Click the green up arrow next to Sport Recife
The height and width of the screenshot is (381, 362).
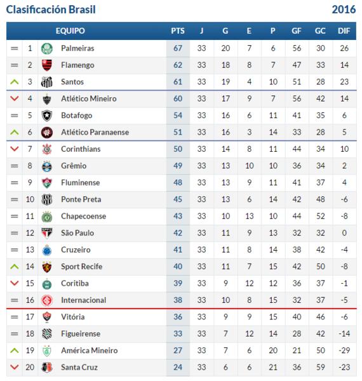15,267
